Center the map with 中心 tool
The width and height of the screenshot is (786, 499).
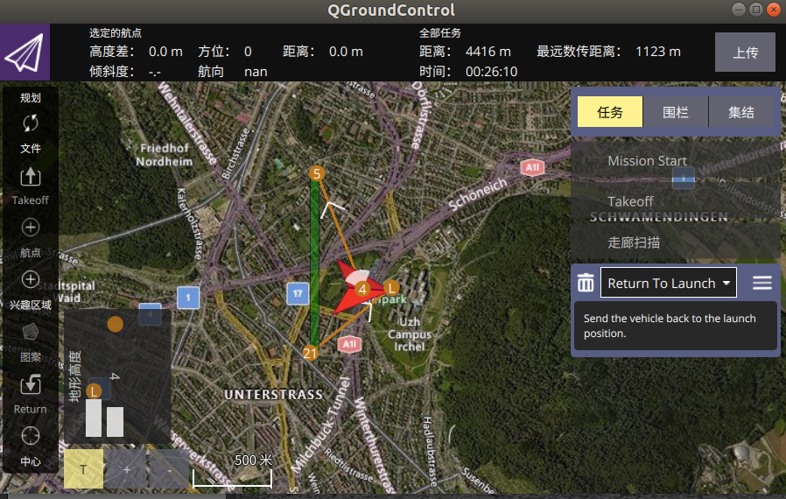click(x=31, y=436)
